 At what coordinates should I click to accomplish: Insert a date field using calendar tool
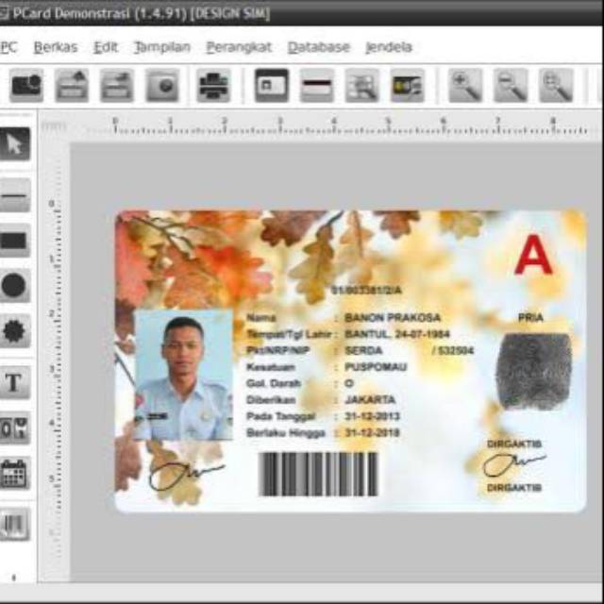pyautogui.click(x=14, y=473)
